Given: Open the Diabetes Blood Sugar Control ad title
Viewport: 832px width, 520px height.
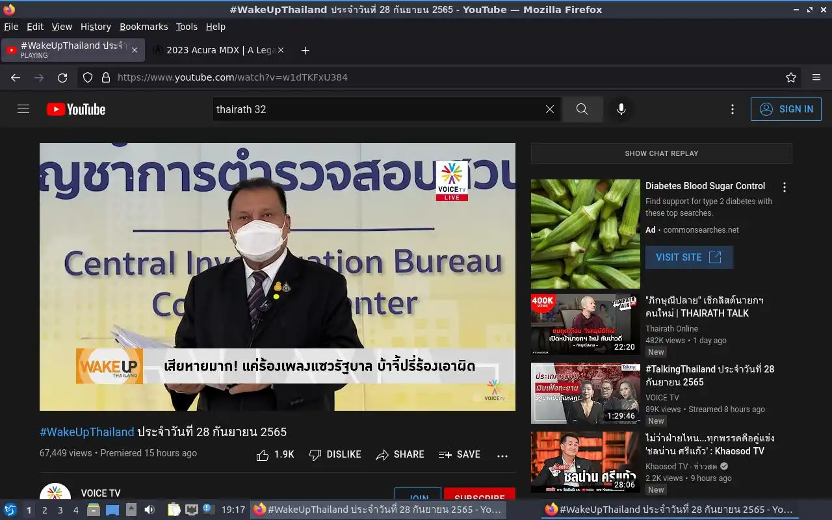Looking at the screenshot, I should click(705, 186).
